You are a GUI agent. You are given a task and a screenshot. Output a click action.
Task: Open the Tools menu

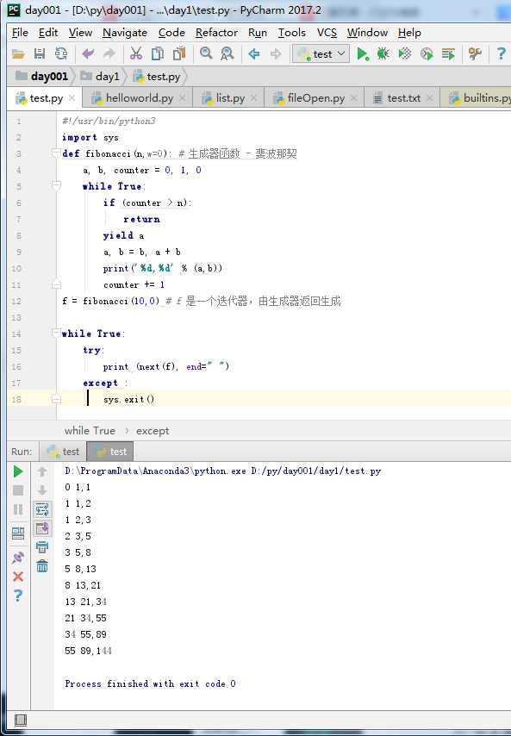tap(291, 33)
